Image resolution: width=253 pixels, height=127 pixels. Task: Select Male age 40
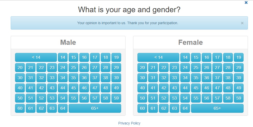(20, 88)
